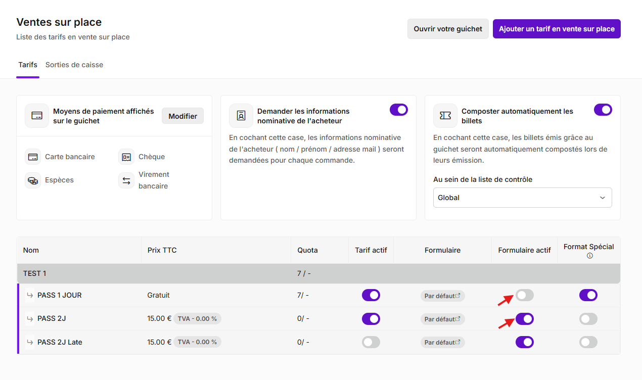Screen dimensions: 642x380
Task: Click the card icon beside Moyens de paiement
Action: [x=37, y=116]
